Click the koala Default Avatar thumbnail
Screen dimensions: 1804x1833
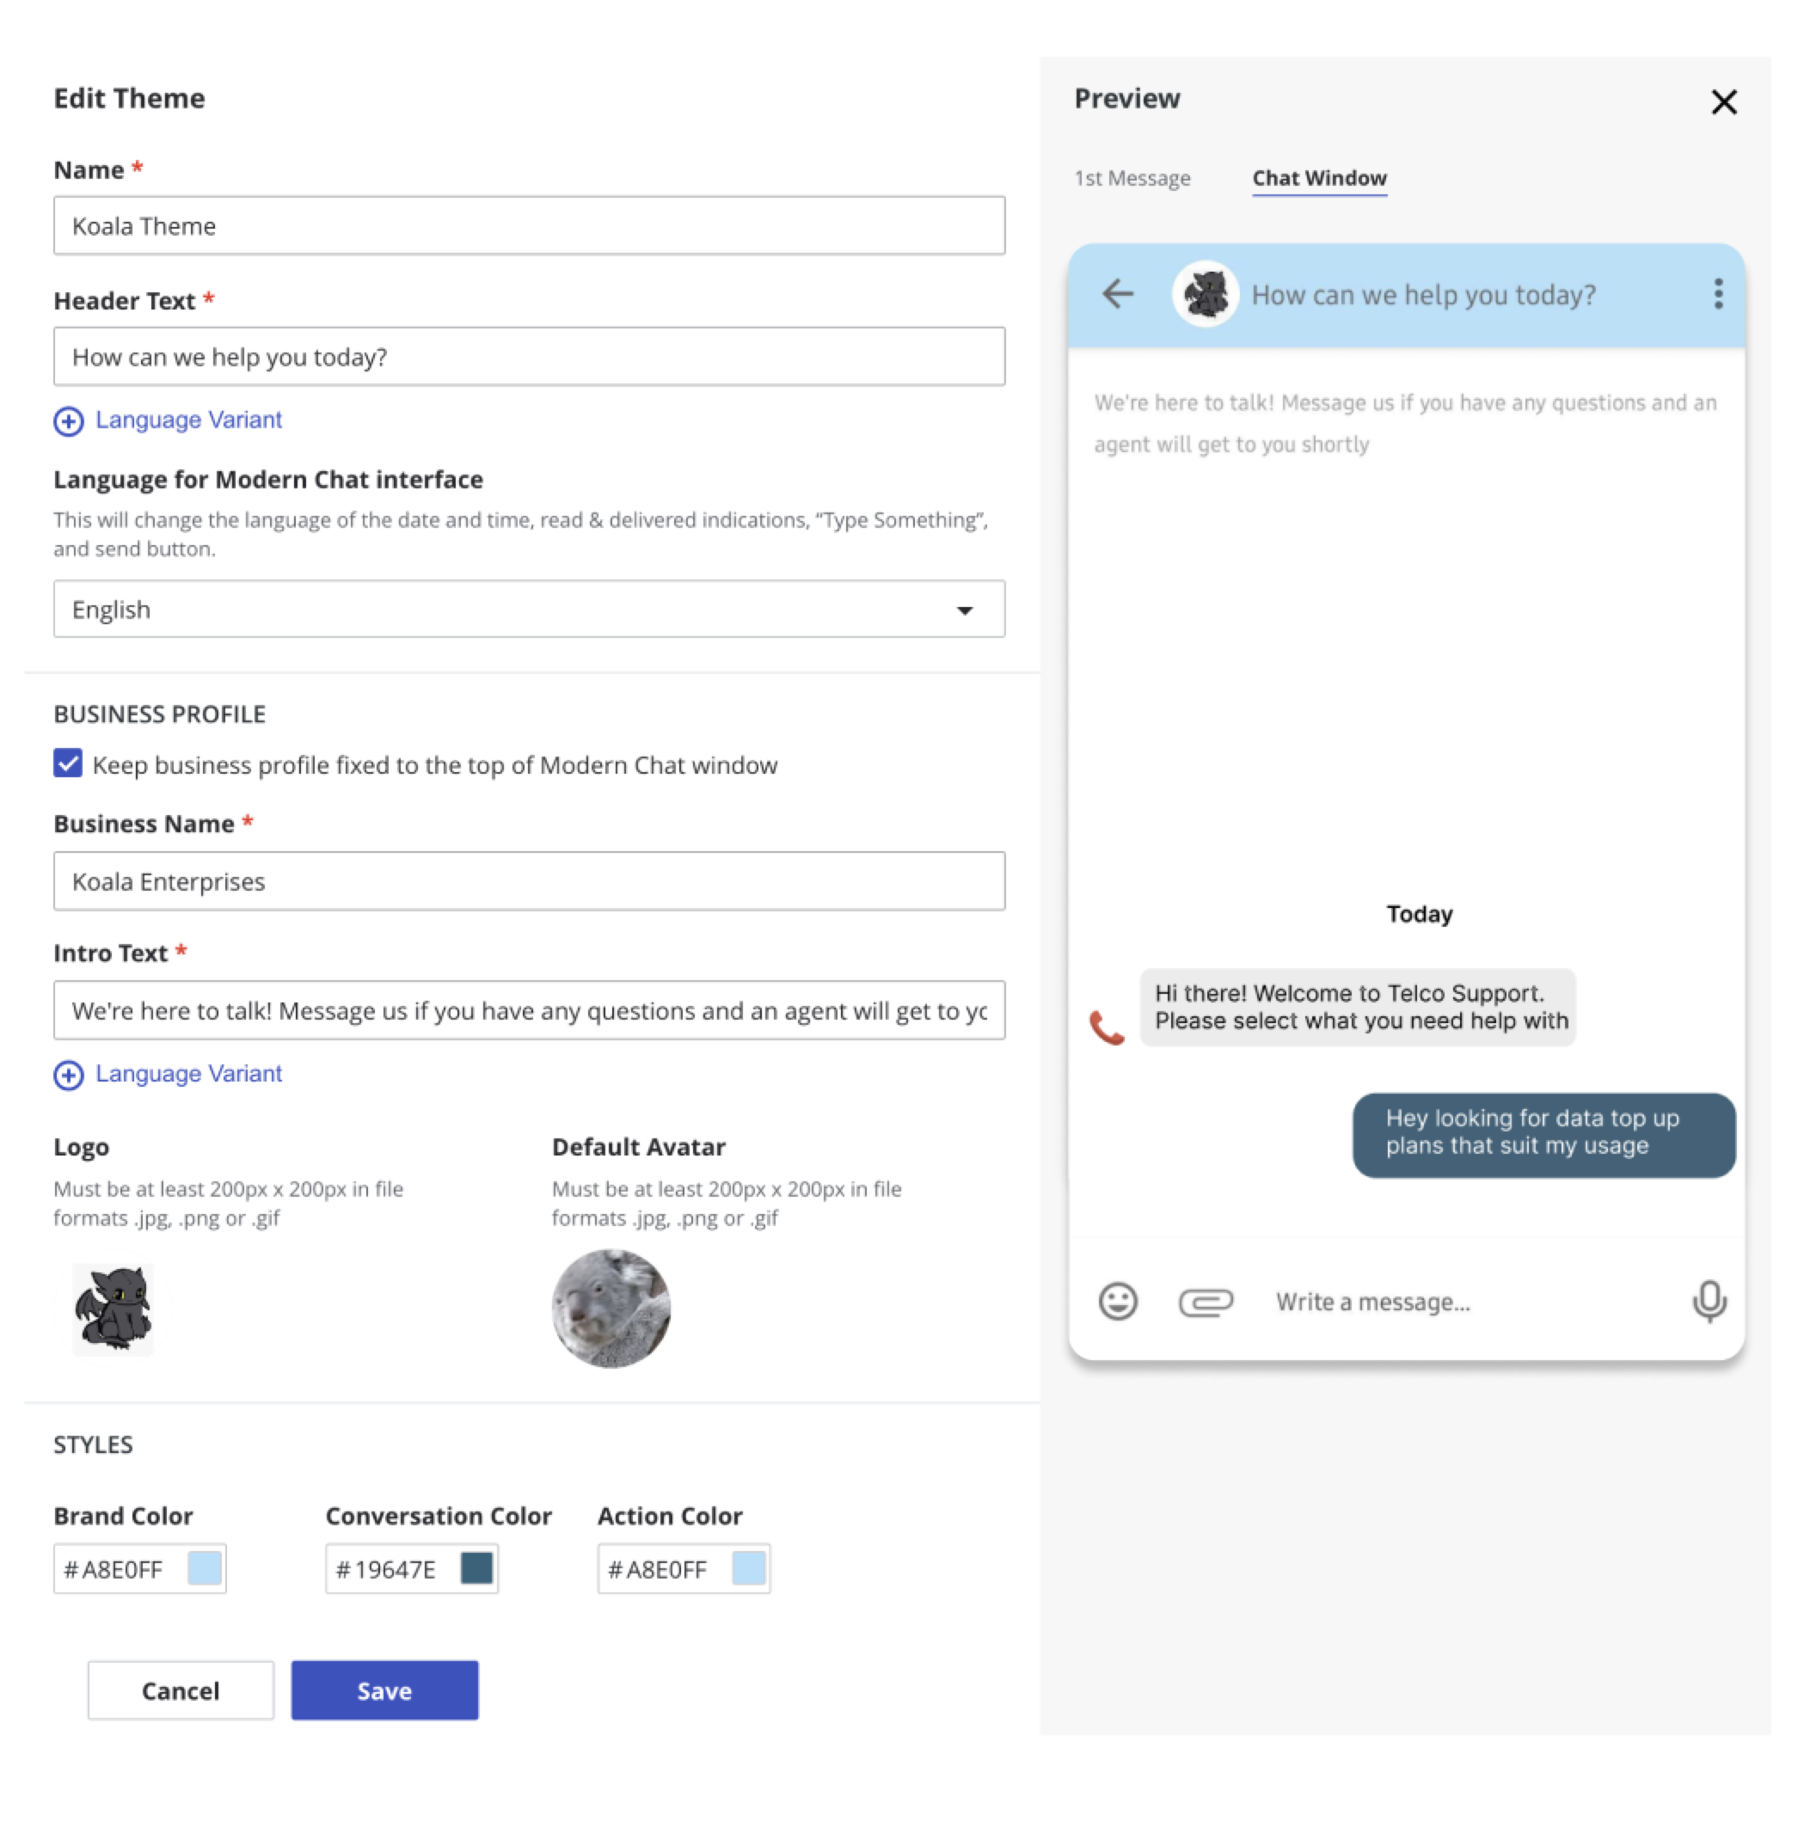[611, 1309]
